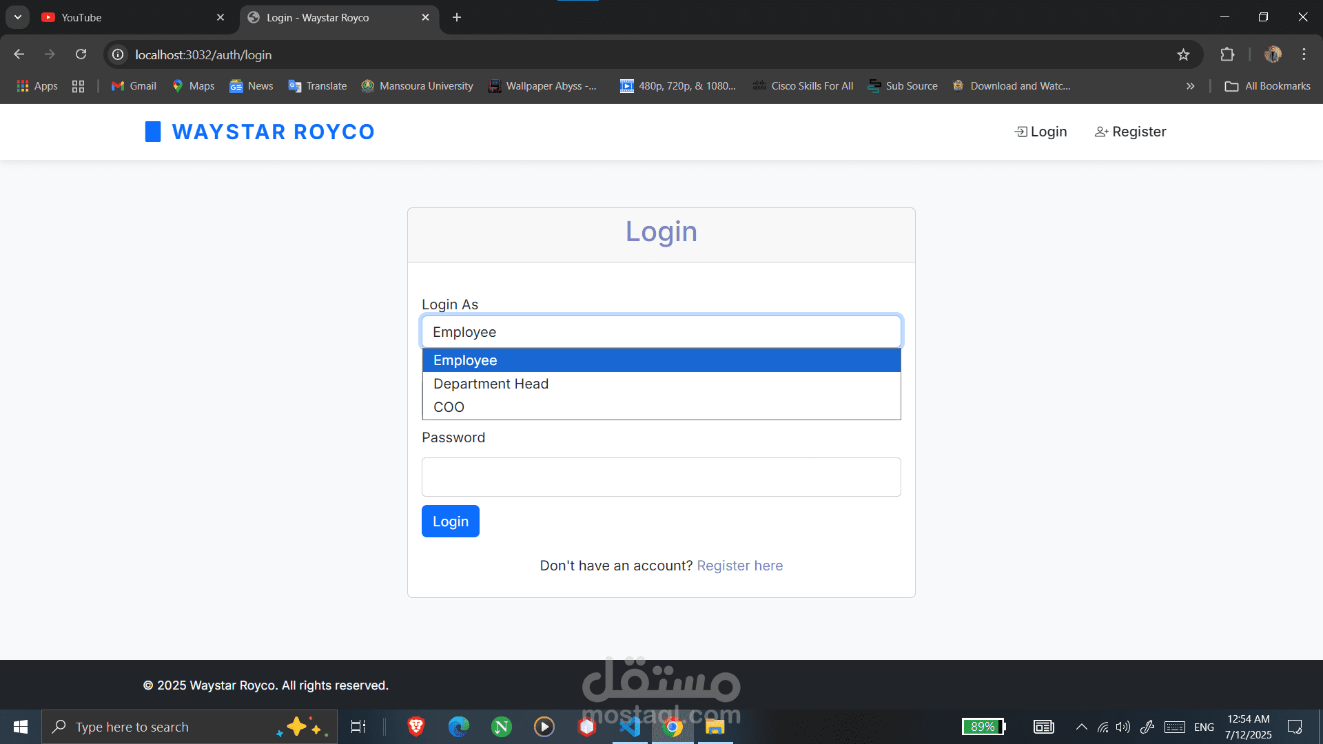Open Wallpaper Abyss bookmark
Screen dimensions: 1323x744
(x=542, y=86)
